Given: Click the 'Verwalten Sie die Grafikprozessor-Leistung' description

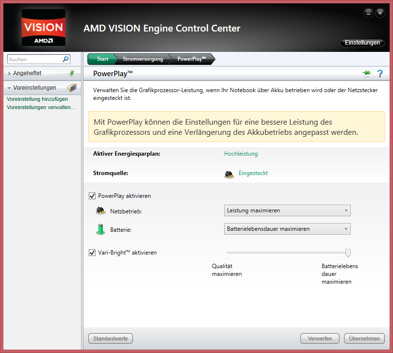Looking at the screenshot, I should click(x=235, y=94).
